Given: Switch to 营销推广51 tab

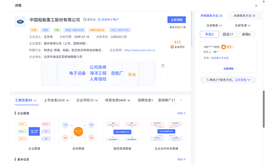Looking at the screenshot, I should [167, 100].
